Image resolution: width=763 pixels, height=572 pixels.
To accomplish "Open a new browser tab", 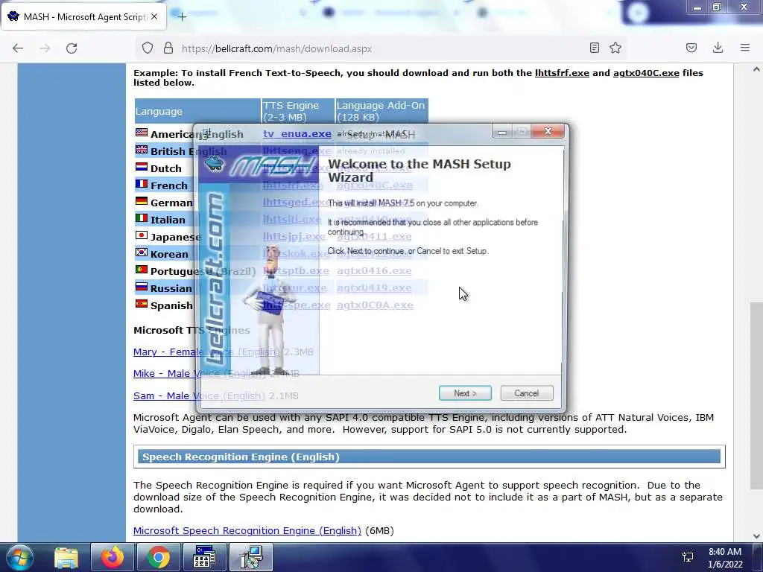I will tap(182, 17).
